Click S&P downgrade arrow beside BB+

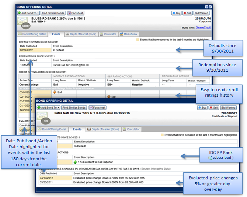click(x=109, y=97)
